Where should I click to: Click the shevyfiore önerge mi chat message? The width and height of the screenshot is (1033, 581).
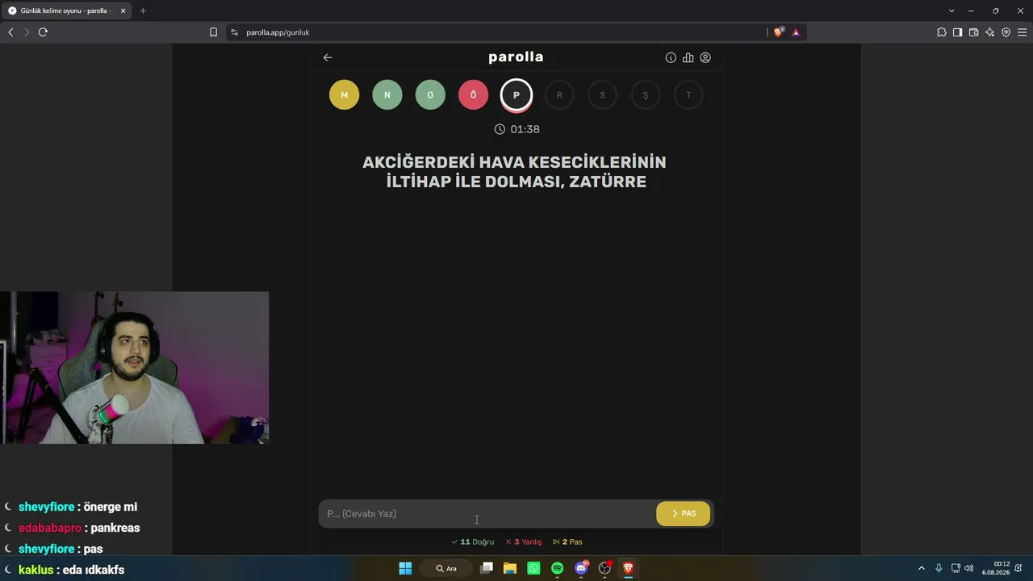[77, 507]
